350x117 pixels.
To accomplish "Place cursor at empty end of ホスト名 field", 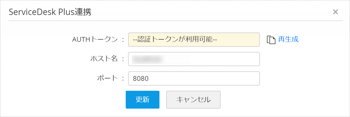I will [232, 59].
